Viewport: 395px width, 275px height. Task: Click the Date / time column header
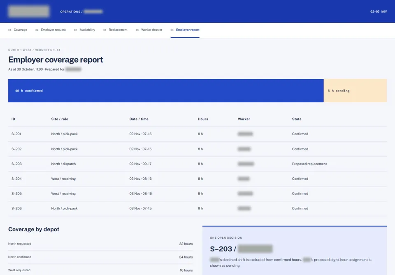pyautogui.click(x=139, y=119)
